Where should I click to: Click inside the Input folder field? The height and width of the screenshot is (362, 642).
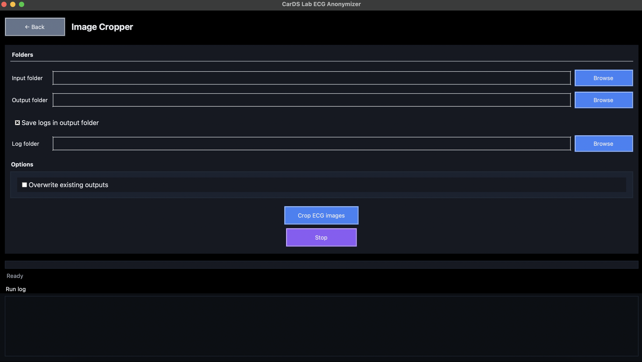[311, 78]
